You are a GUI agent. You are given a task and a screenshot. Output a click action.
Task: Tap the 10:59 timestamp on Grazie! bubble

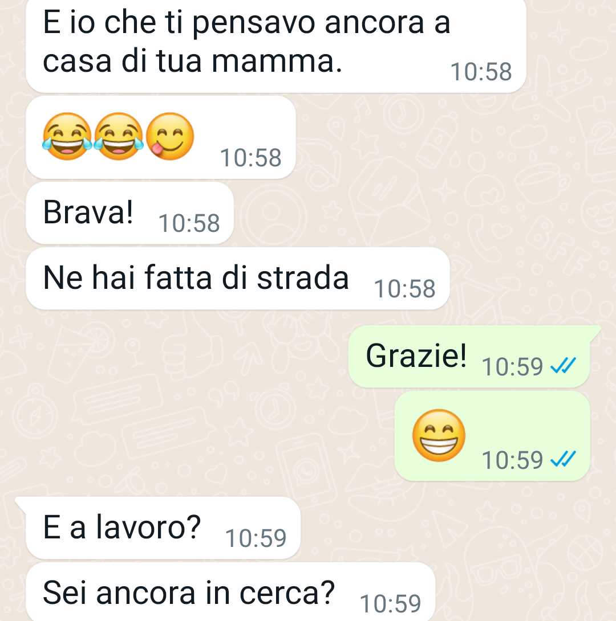click(x=512, y=367)
